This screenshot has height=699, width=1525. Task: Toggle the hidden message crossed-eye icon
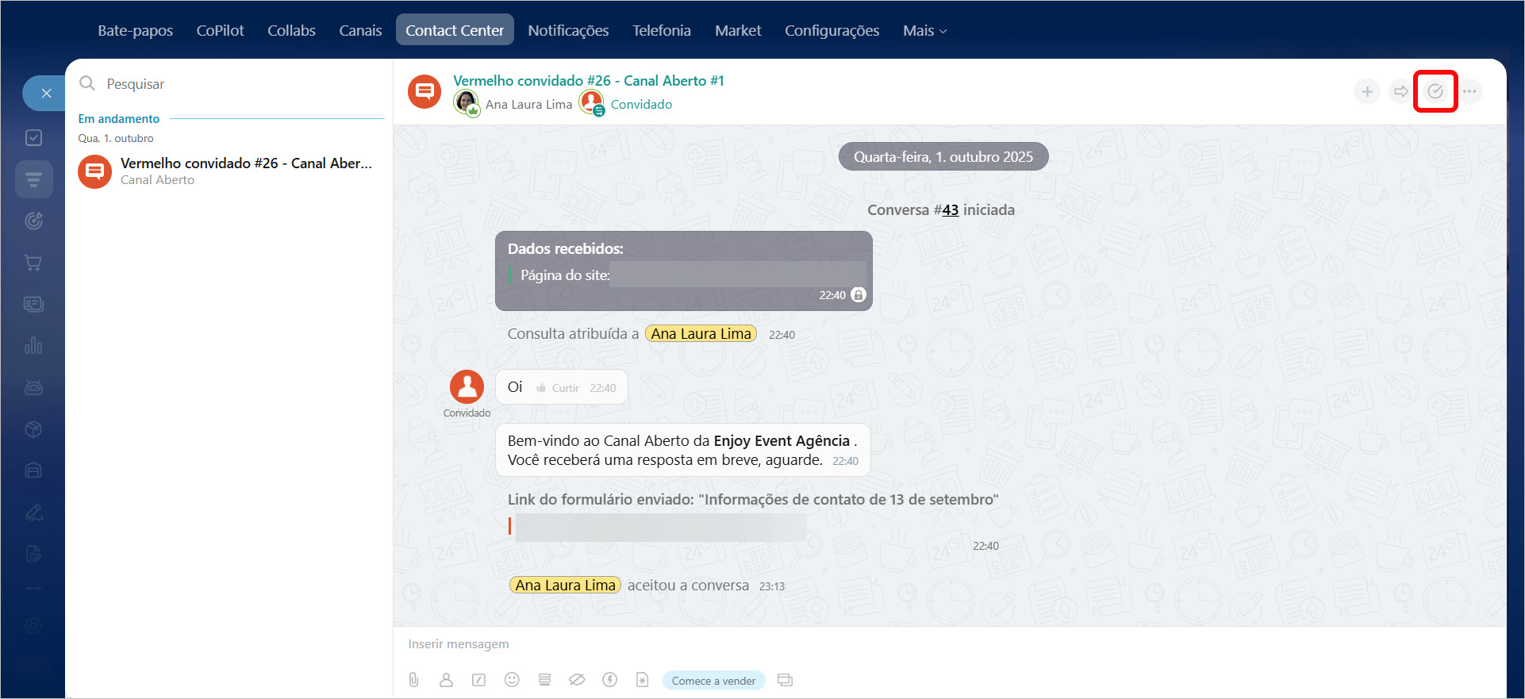577,680
